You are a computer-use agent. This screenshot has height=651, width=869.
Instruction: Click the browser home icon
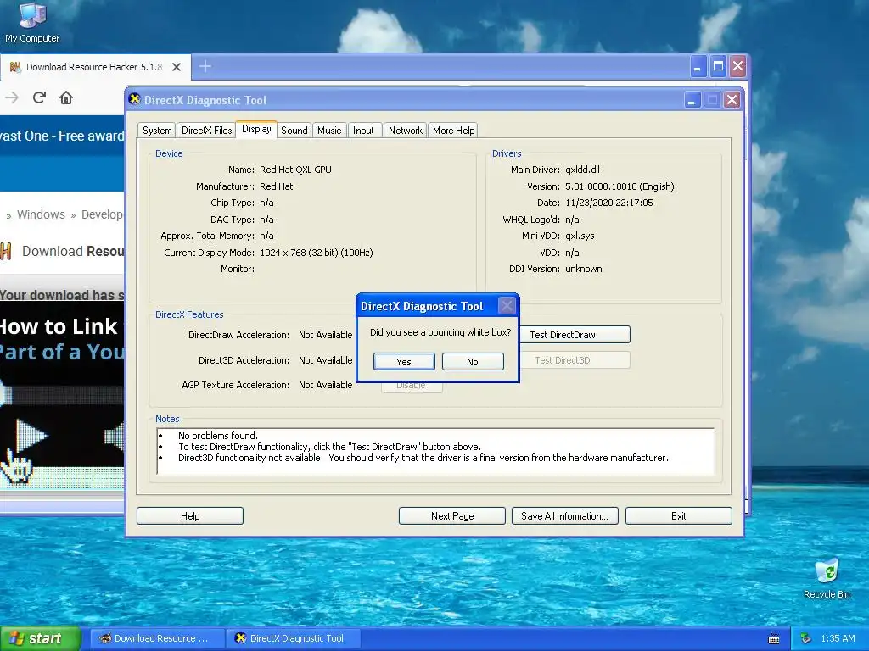click(x=66, y=98)
